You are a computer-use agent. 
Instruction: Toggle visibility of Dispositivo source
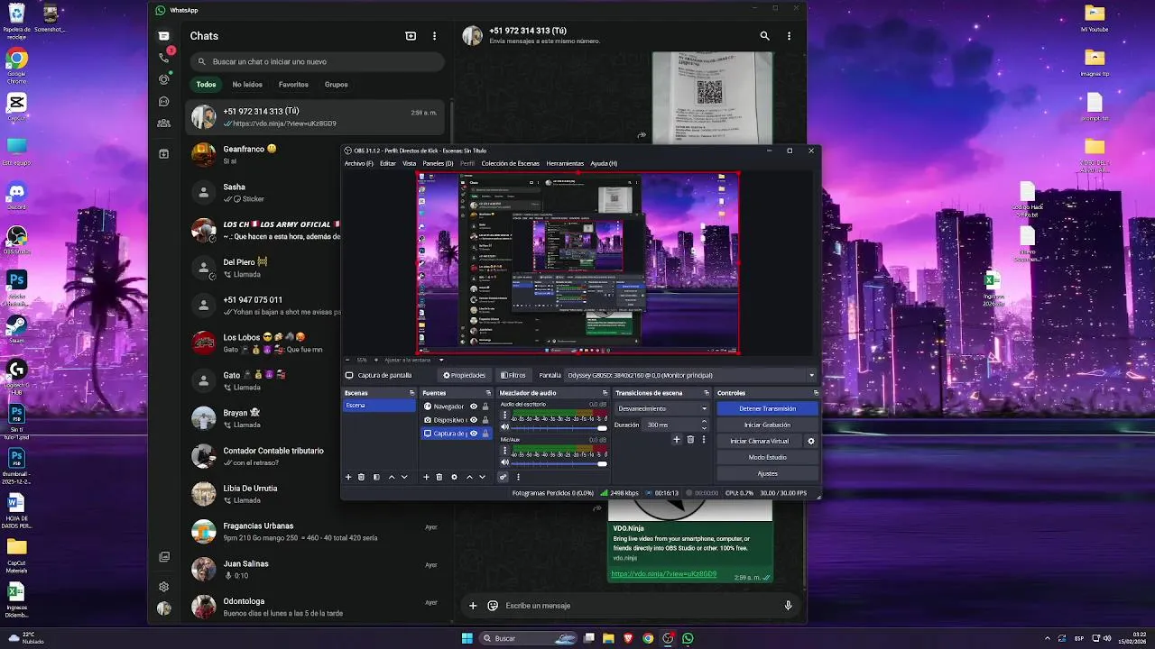pos(474,420)
